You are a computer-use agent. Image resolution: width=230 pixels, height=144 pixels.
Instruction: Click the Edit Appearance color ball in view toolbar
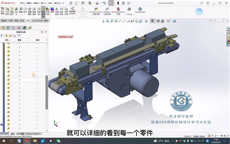tap(158, 21)
